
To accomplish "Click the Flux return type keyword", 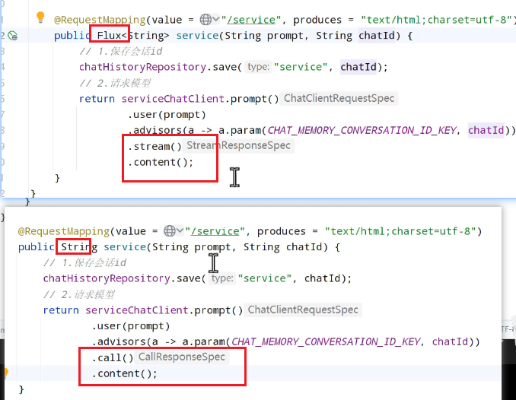I will tap(110, 35).
